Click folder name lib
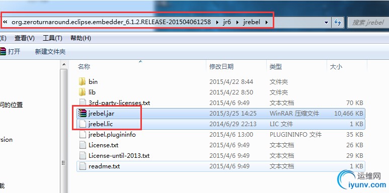389x193 pixels. point(92,92)
